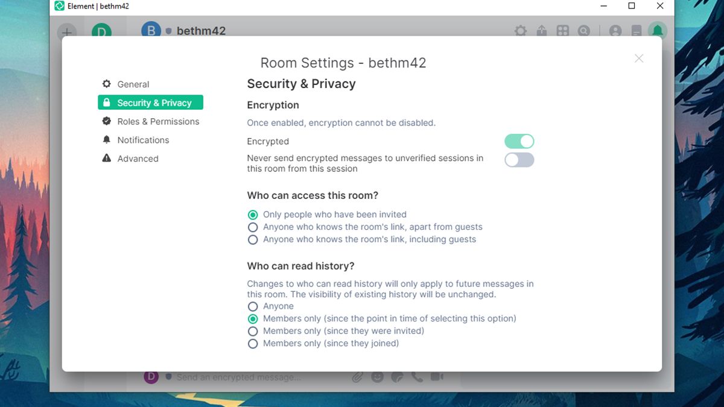Viewport: 724px width, 407px height.
Task: Open the widgets/apps panel icon
Action: (x=562, y=30)
